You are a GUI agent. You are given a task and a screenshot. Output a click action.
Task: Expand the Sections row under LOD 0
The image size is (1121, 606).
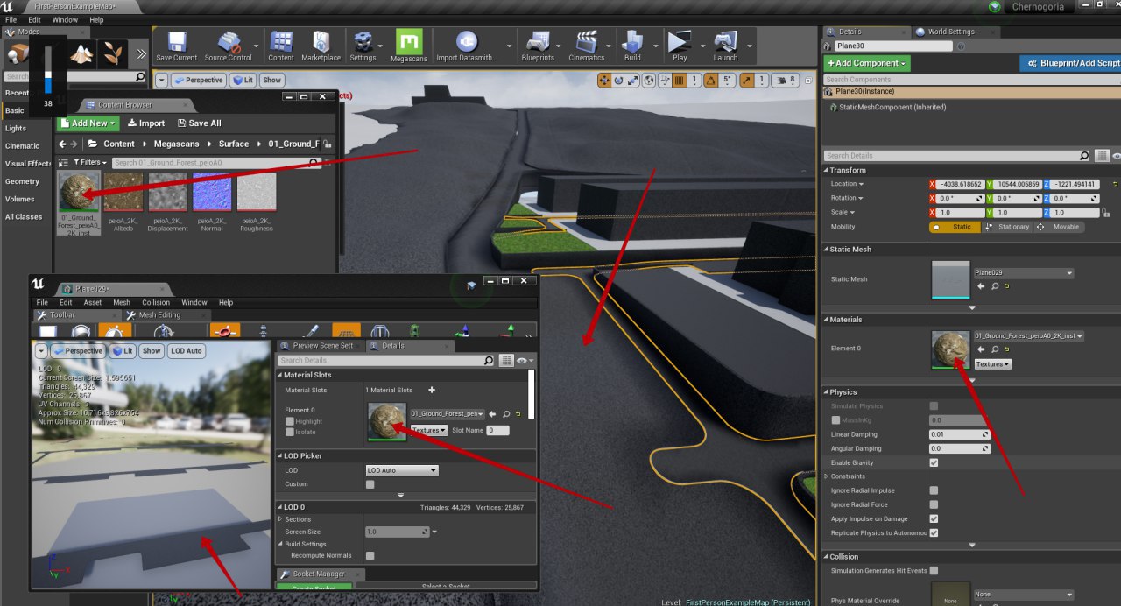(280, 519)
